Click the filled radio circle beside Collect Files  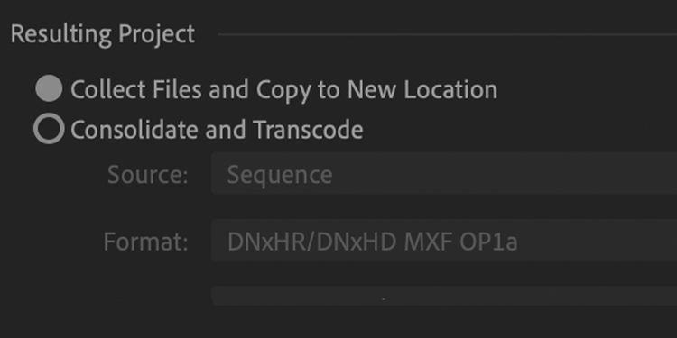[49, 89]
